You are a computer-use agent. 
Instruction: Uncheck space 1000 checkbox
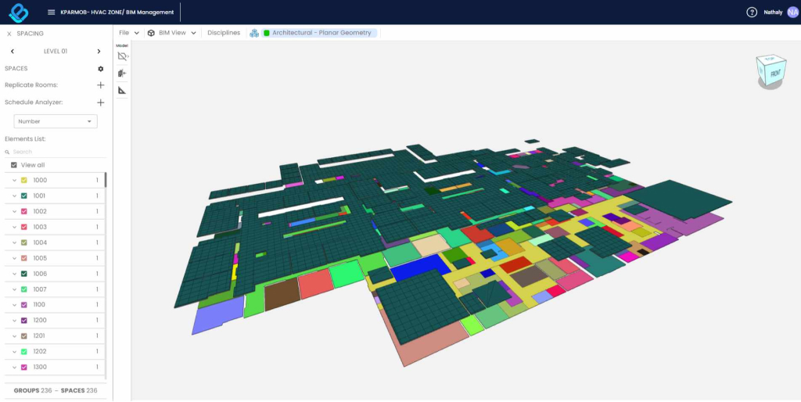(24, 181)
